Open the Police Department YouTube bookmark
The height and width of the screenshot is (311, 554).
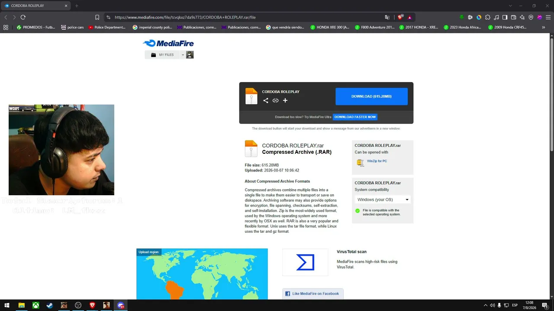tap(107, 27)
